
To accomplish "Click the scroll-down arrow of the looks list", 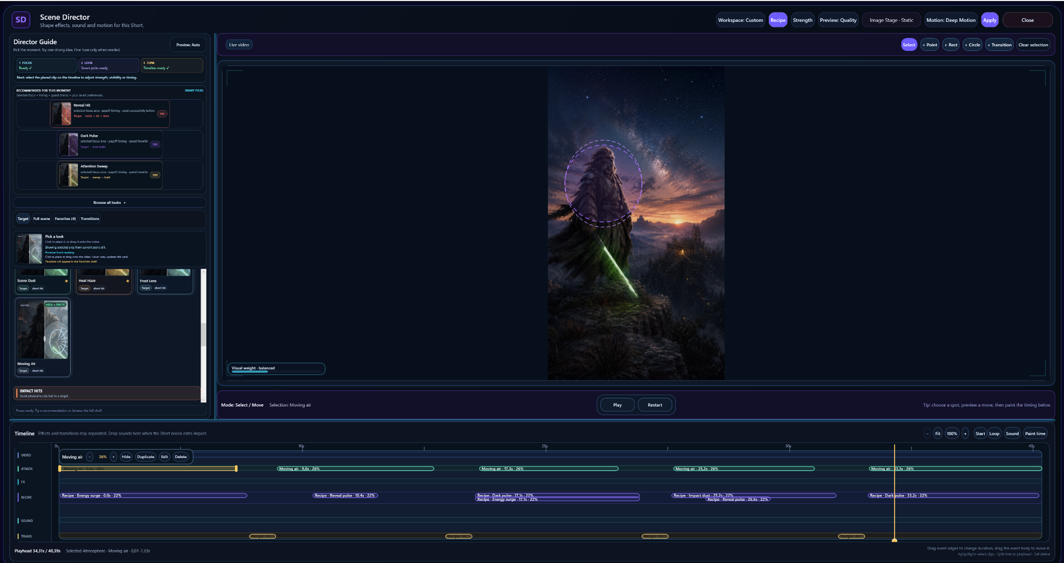I will point(203,399).
